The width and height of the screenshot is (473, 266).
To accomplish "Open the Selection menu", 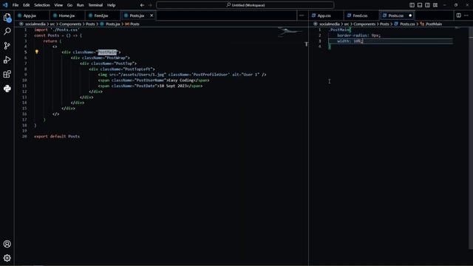I will coord(42,5).
